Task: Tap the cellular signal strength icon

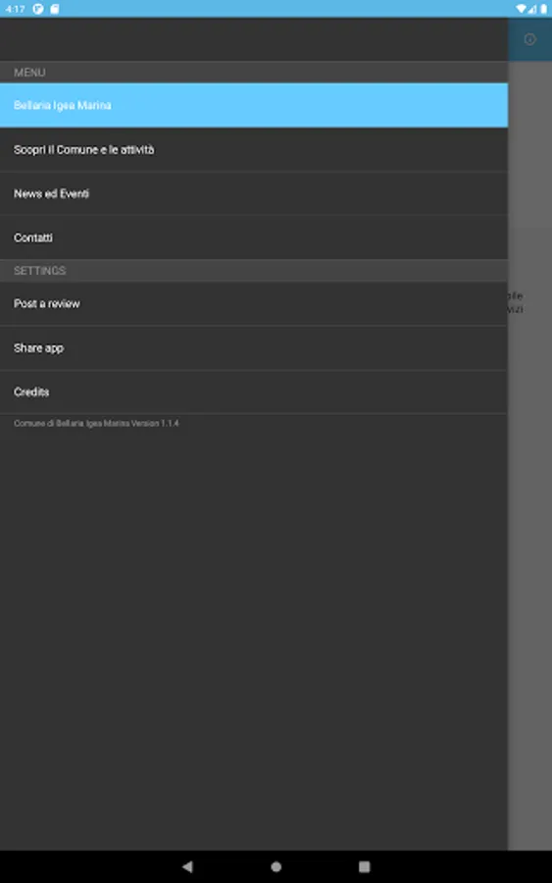Action: pyautogui.click(x=531, y=9)
